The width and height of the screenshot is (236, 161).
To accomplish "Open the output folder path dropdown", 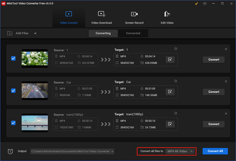I will click(x=112, y=151).
